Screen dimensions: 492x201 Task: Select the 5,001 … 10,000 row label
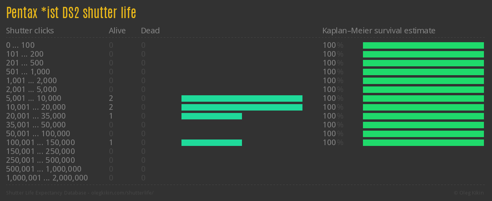tap(33, 98)
